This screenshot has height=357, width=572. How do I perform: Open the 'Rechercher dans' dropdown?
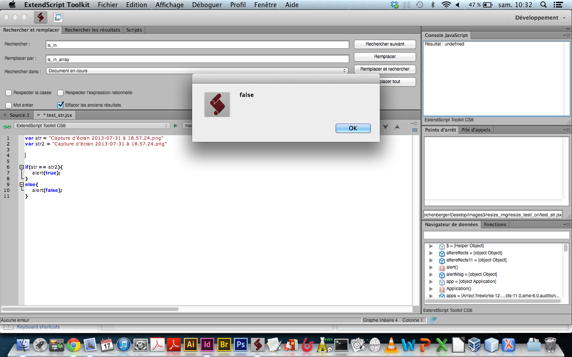click(x=197, y=71)
